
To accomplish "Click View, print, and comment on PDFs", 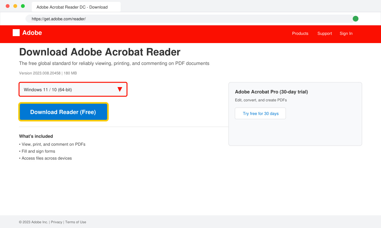I will pyautogui.click(x=52, y=144).
